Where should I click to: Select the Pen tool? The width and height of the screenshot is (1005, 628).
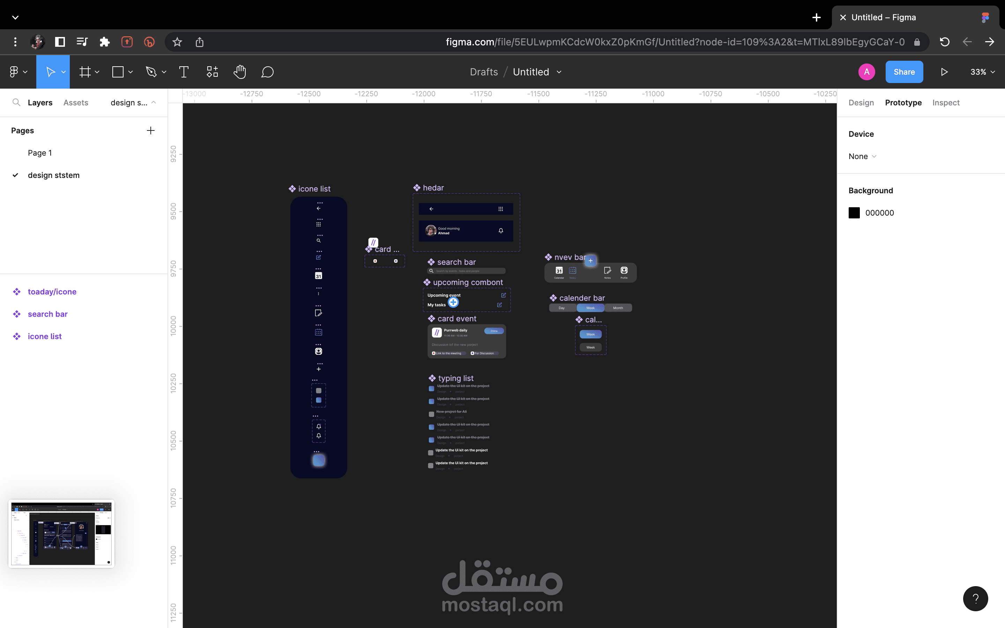coord(151,72)
